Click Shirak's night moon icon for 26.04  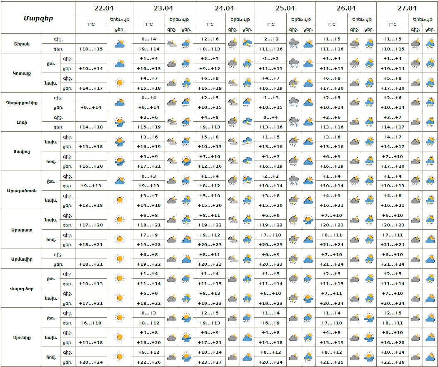355,43
